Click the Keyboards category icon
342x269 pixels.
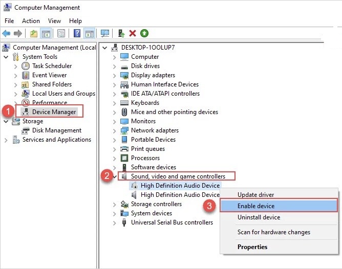(124, 103)
